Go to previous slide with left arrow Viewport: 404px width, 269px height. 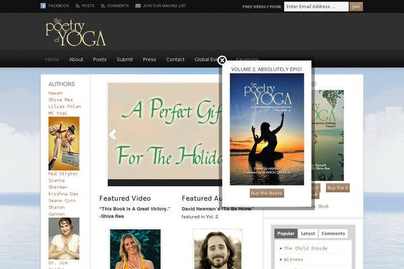click(x=112, y=134)
